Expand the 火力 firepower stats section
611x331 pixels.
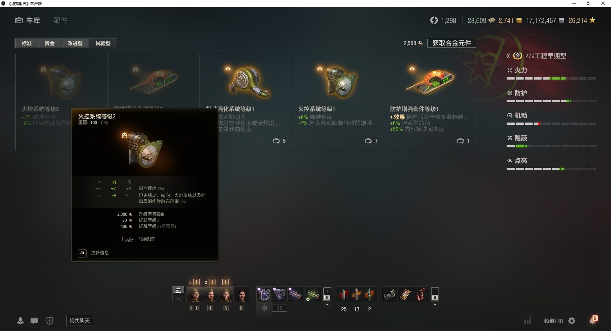coord(551,70)
